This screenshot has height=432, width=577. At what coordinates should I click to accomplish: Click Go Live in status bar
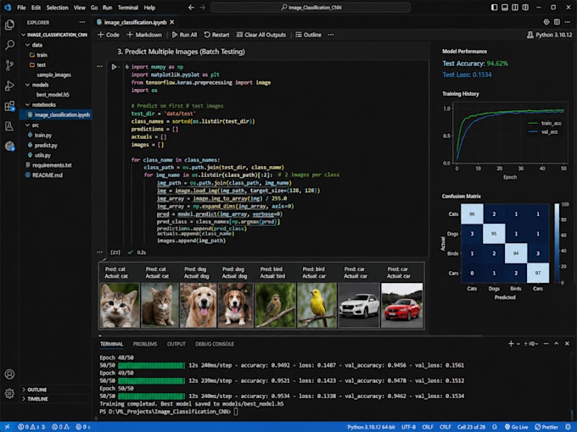(516, 427)
